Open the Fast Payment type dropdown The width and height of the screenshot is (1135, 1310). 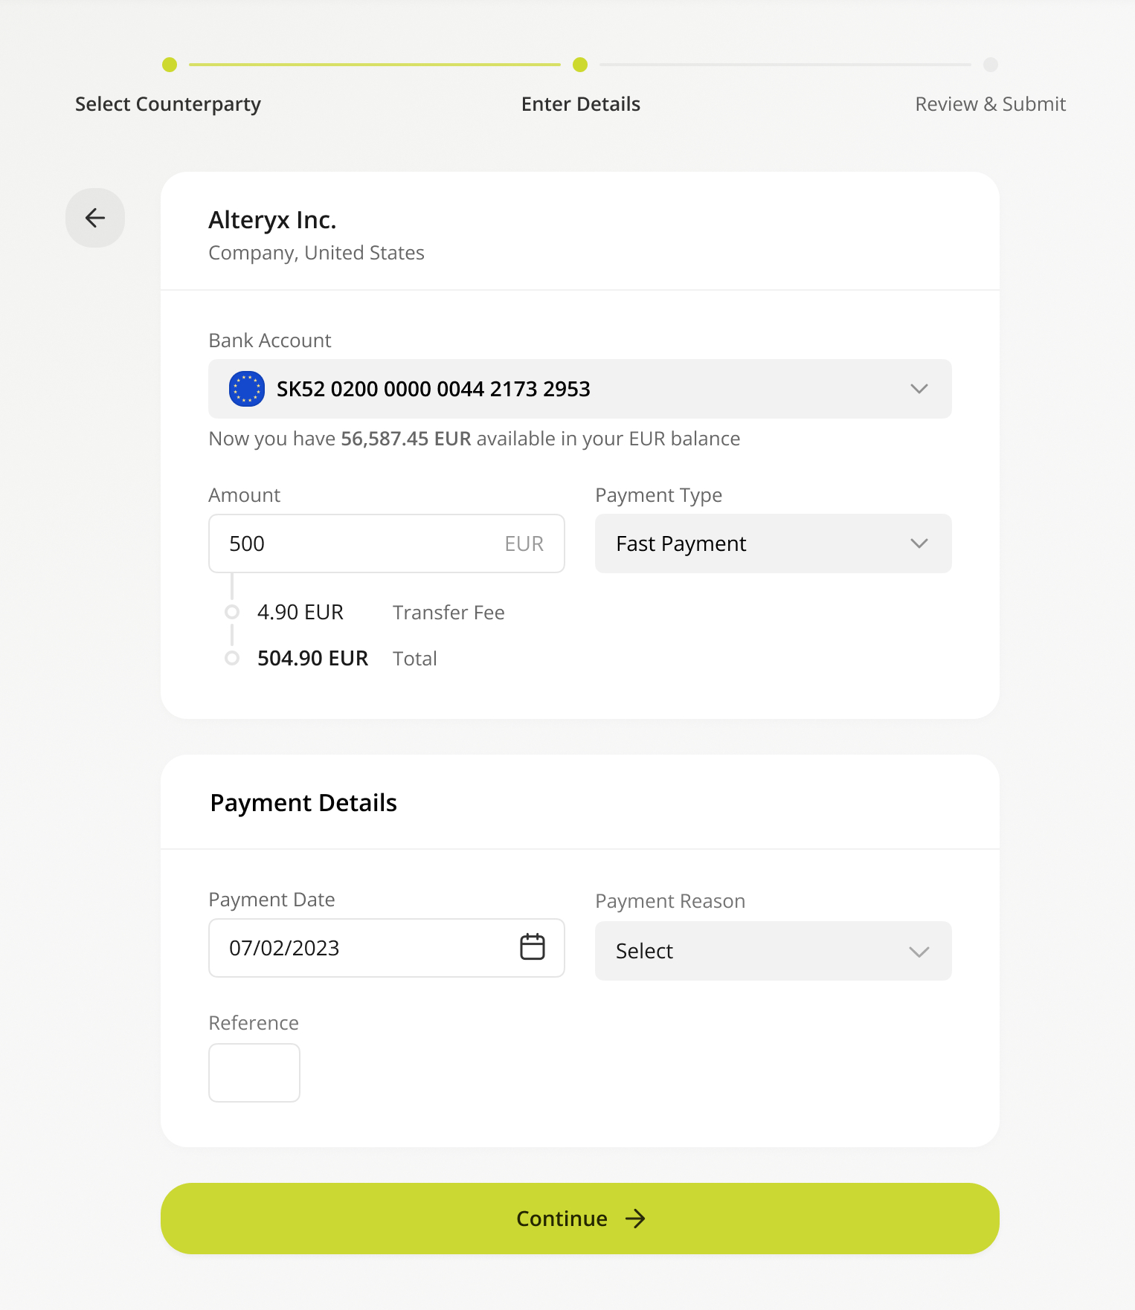click(774, 543)
